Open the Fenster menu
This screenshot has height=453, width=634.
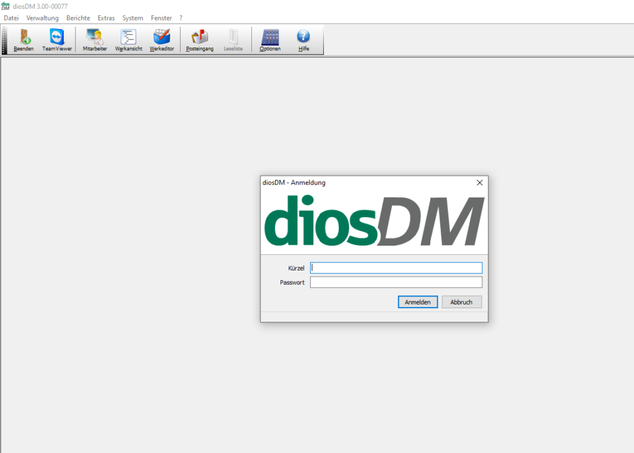point(162,18)
